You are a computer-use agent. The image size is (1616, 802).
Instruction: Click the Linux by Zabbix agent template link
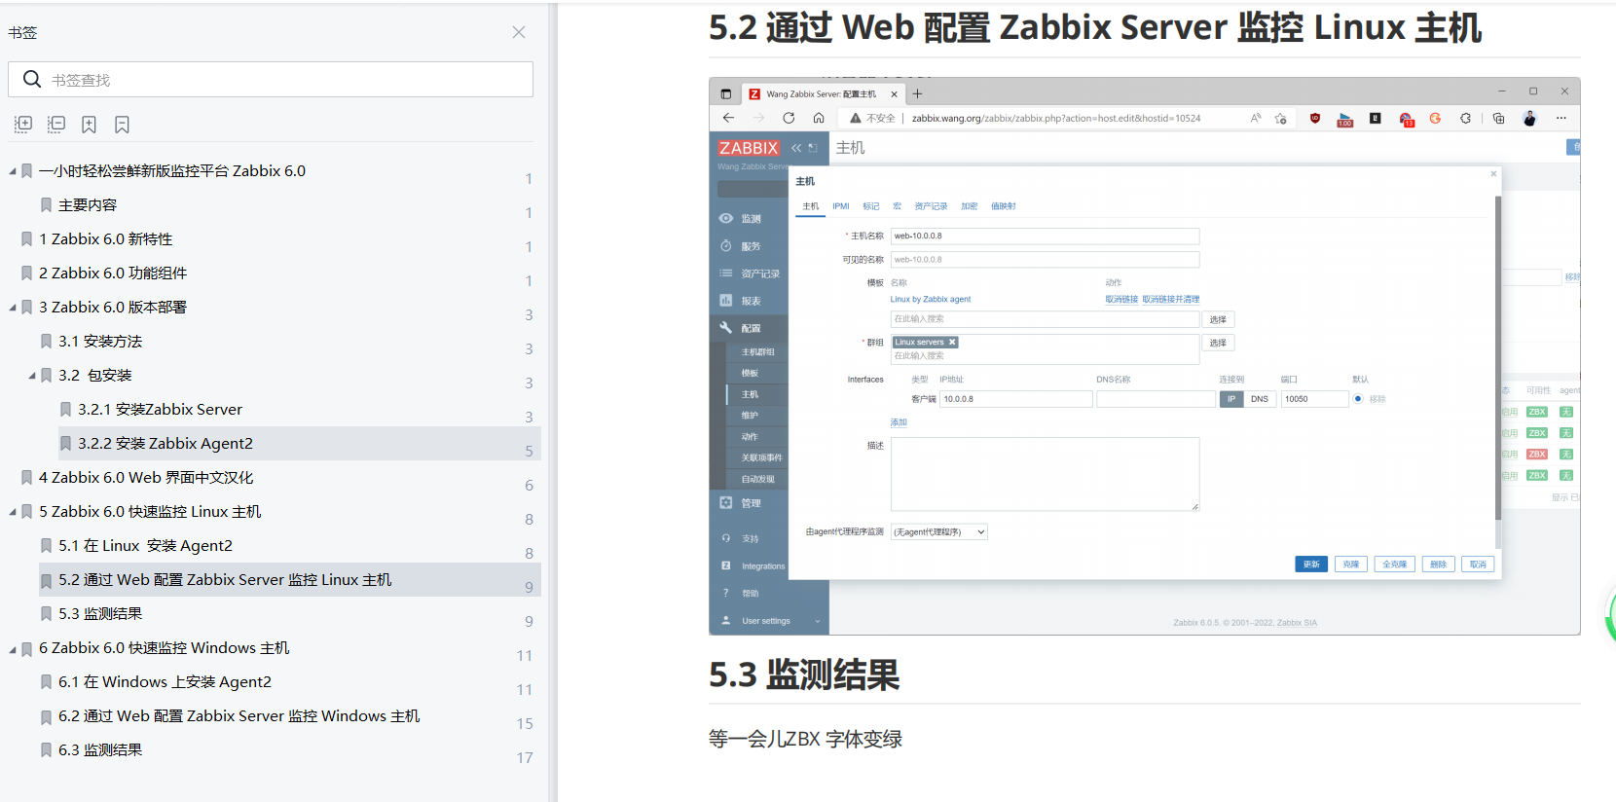coord(931,300)
